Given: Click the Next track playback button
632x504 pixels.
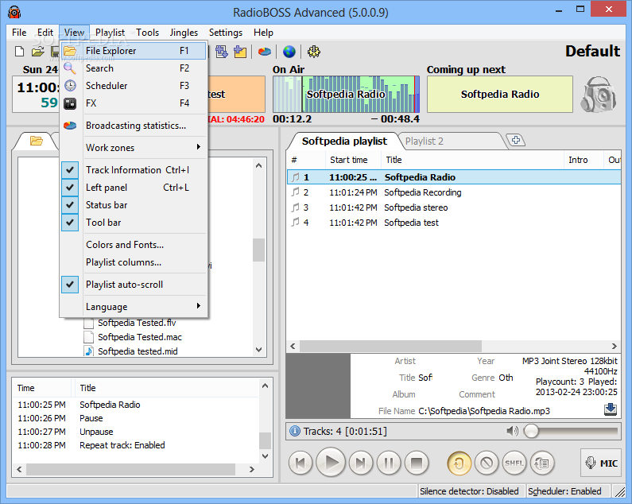Looking at the screenshot, I should tap(361, 463).
